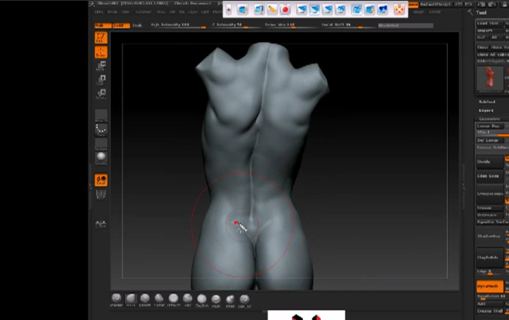Viewport: 509px width, 320px height.
Task: Expand the Layers section
Action: click(x=486, y=110)
